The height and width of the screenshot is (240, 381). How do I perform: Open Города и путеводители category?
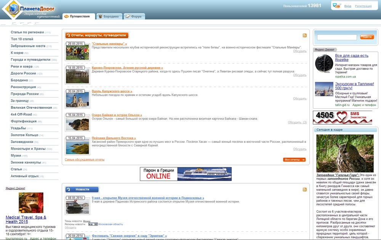(x=30, y=59)
